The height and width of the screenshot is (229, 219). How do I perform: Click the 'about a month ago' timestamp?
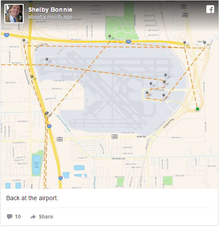[x=50, y=17]
